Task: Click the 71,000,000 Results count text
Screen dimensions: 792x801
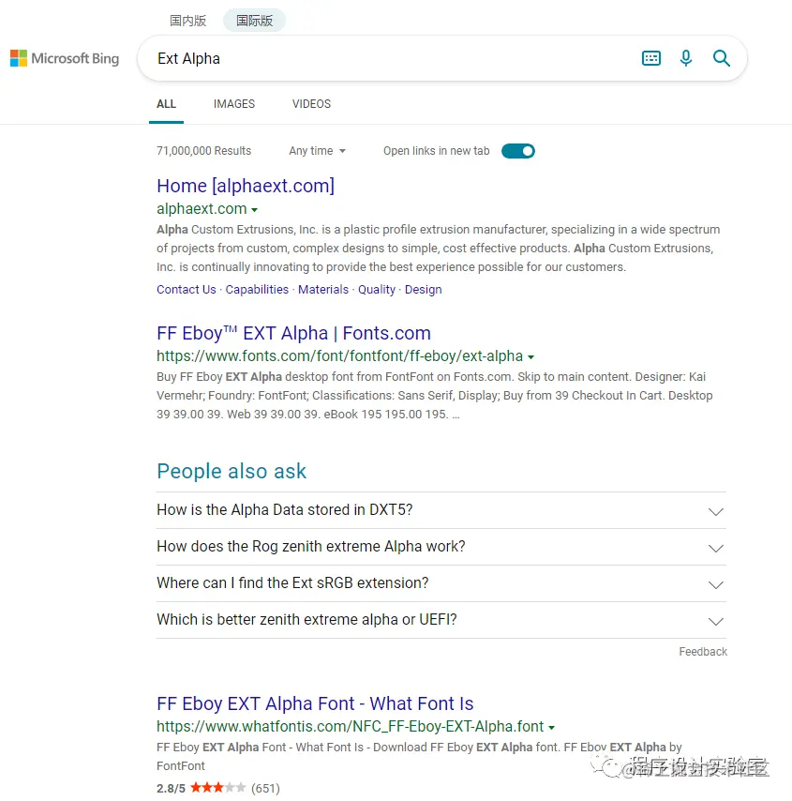Action: [203, 151]
